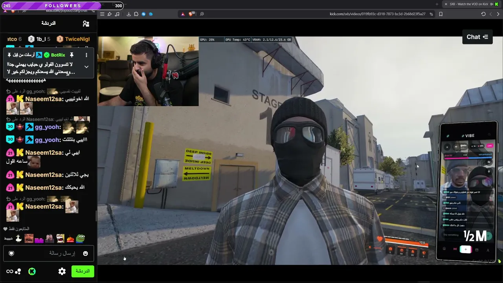Click Naseem12sa username in 'الله يحييك' message
503x283 pixels.
(x=44, y=187)
